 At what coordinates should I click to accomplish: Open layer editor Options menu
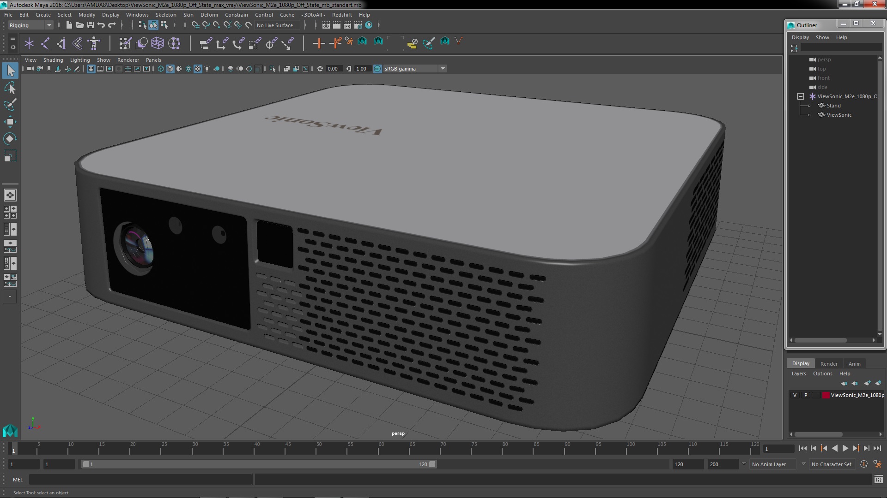coord(822,373)
